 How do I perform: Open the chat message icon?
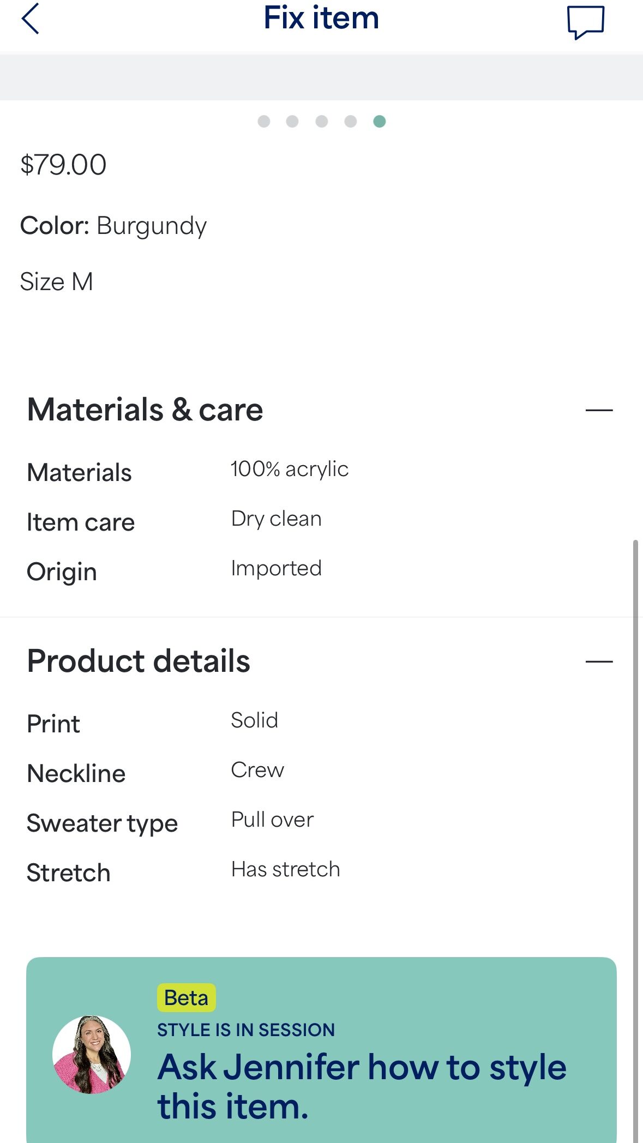pos(585,22)
